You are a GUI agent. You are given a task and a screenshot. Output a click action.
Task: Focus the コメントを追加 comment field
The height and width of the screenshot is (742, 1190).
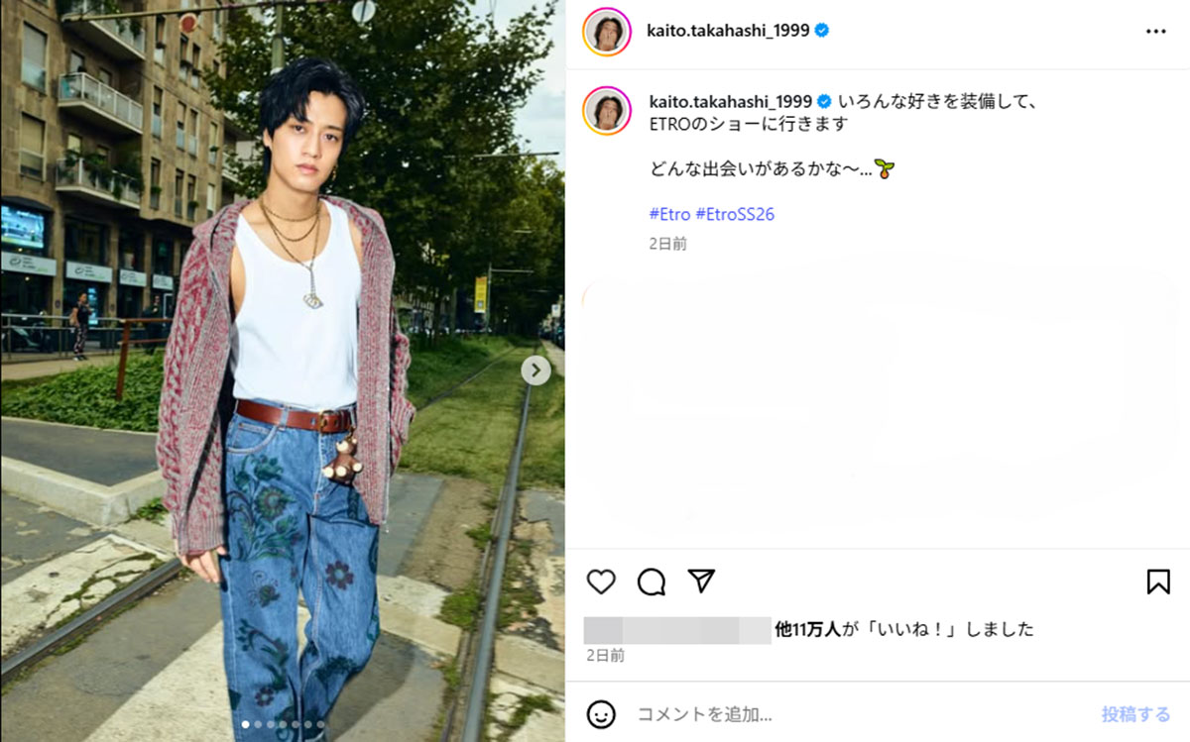tap(863, 714)
